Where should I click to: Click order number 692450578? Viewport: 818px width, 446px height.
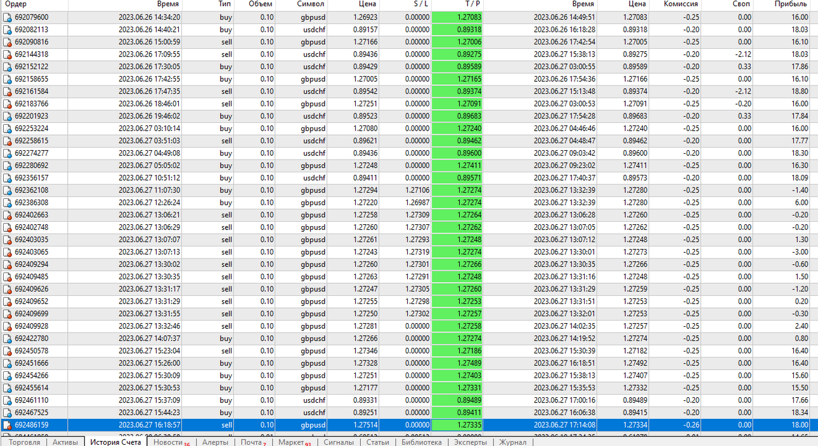32,351
